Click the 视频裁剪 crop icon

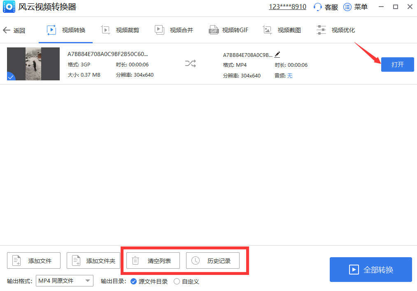[105, 30]
